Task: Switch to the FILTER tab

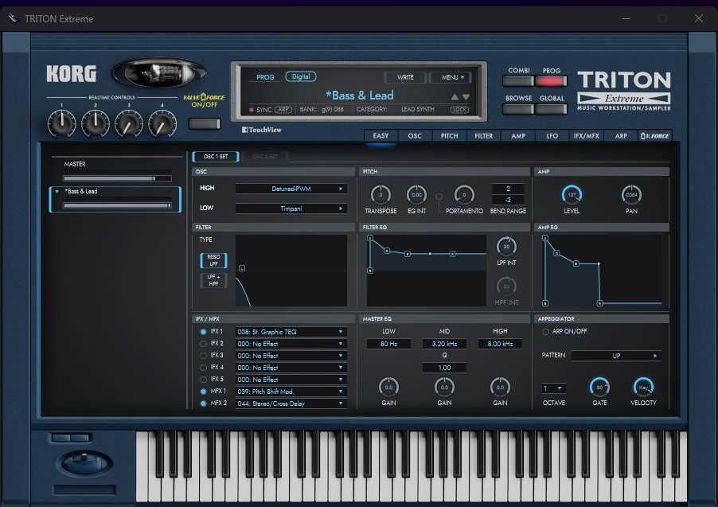Action: (483, 136)
